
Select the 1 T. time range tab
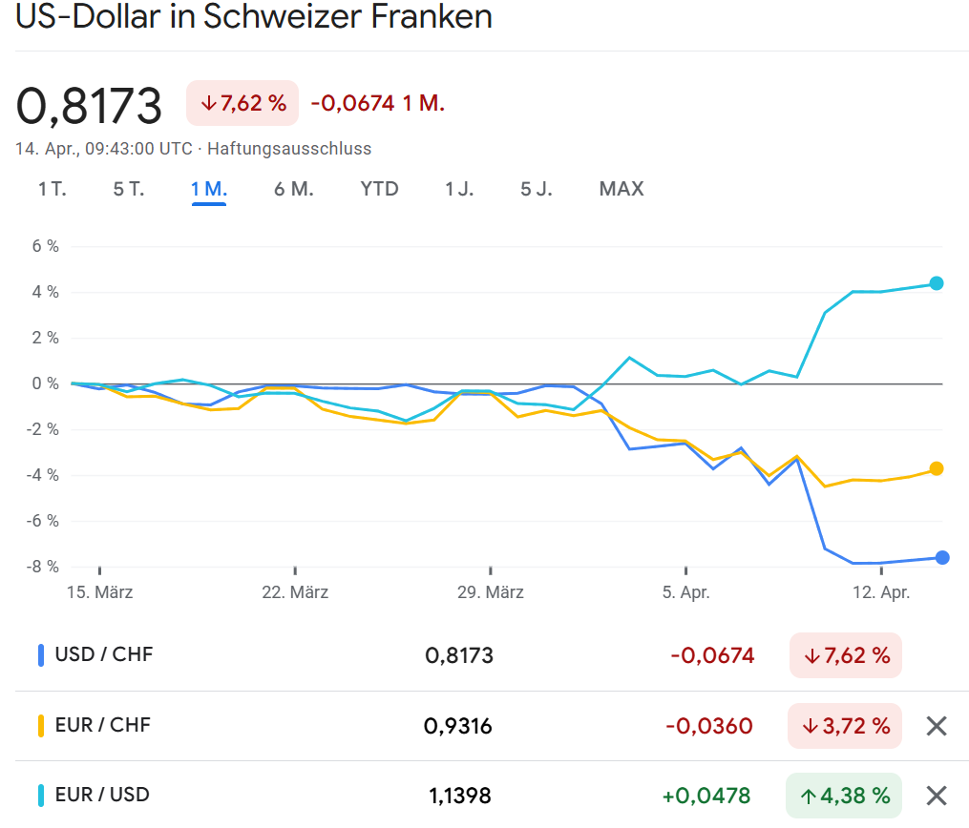point(53,189)
